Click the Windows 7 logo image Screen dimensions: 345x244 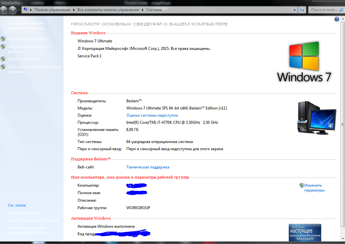click(304, 62)
